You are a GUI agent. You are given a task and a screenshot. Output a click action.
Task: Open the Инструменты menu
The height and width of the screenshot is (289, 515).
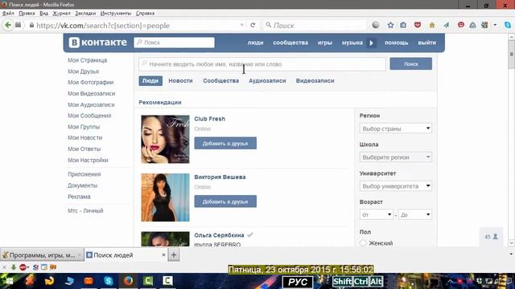[116, 13]
